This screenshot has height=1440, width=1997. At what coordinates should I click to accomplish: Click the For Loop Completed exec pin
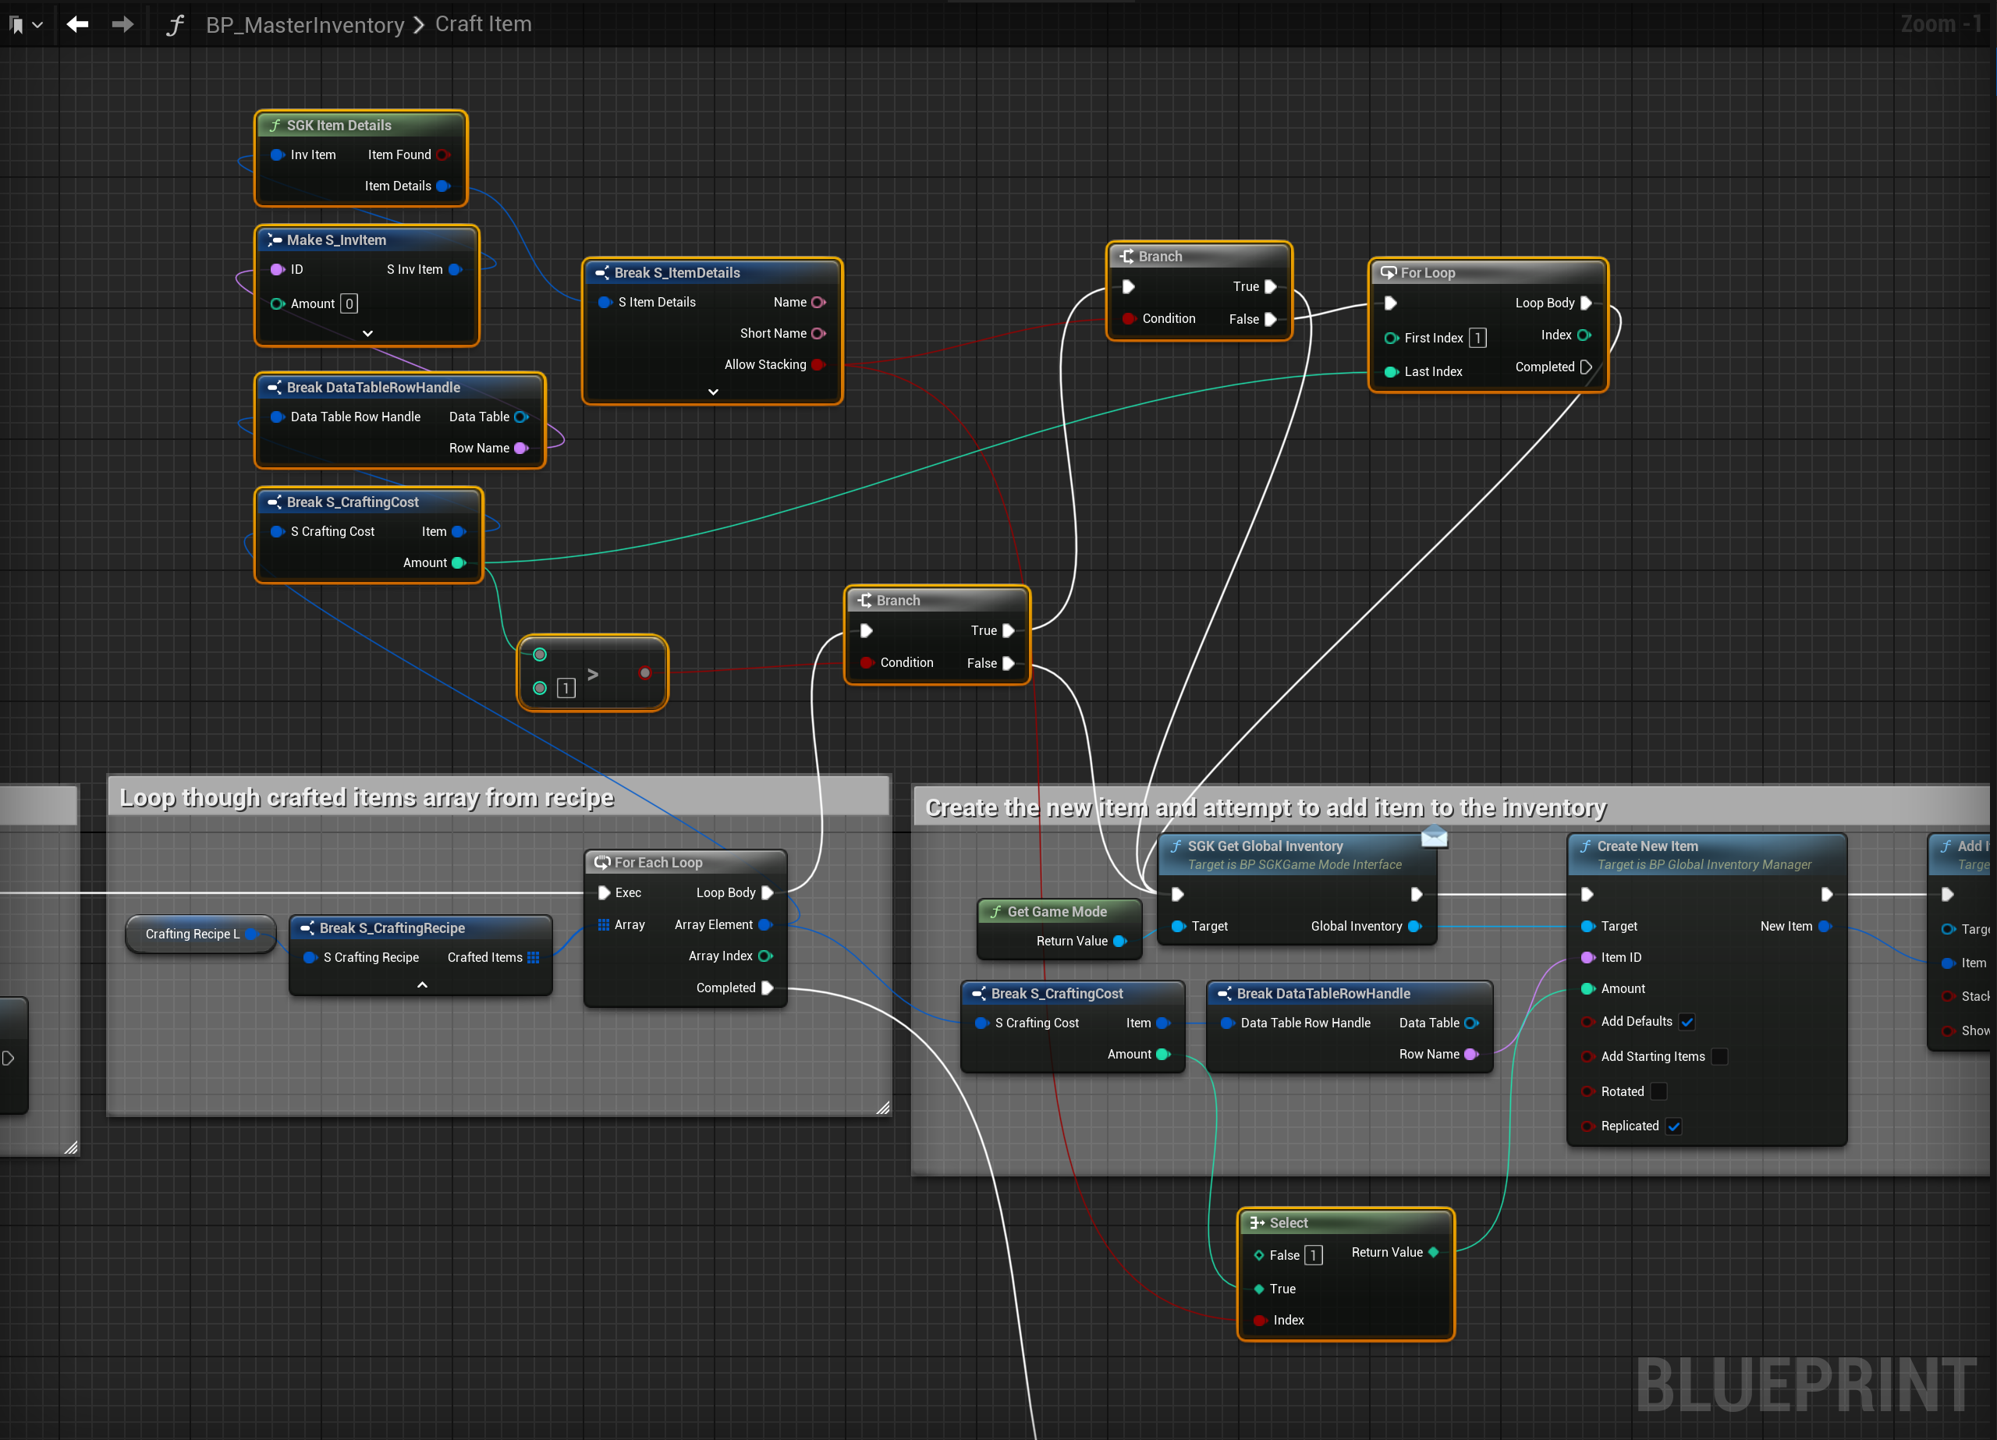[x=1586, y=367]
